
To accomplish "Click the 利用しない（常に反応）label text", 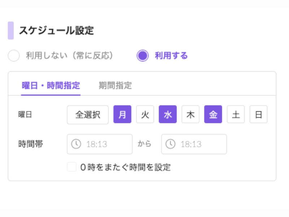I will [69, 56].
